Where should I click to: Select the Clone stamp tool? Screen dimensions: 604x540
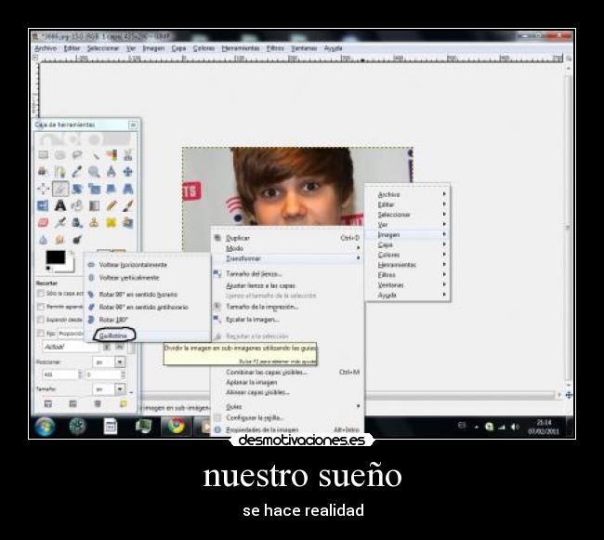tap(94, 223)
